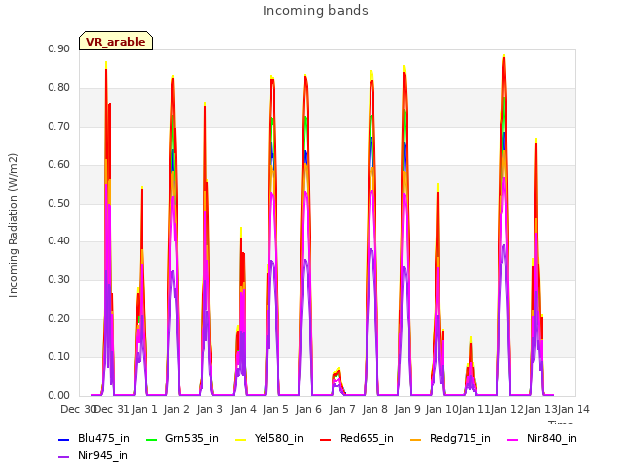This screenshot has height=475, width=634.
Task: Click the magenta Nir840_in legend swatch
Action: point(513,439)
